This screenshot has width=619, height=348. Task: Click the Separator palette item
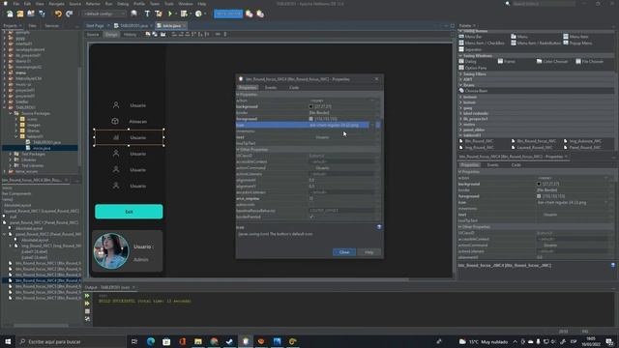click(x=470, y=49)
